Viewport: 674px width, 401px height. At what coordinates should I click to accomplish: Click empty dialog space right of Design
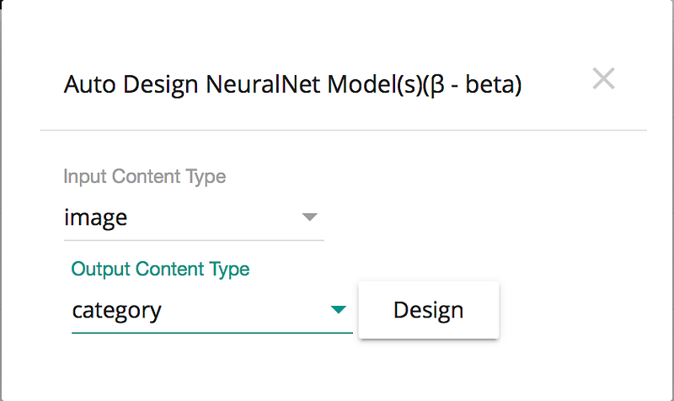click(581, 310)
